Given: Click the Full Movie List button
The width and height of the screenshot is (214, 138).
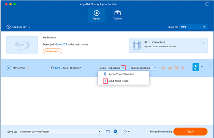Looking at the screenshot, I should point(52,51).
